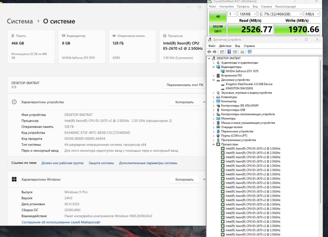328x237 pixels.
Task: Click the drive icon beside Дисковые устройства
Action: click(218, 80)
